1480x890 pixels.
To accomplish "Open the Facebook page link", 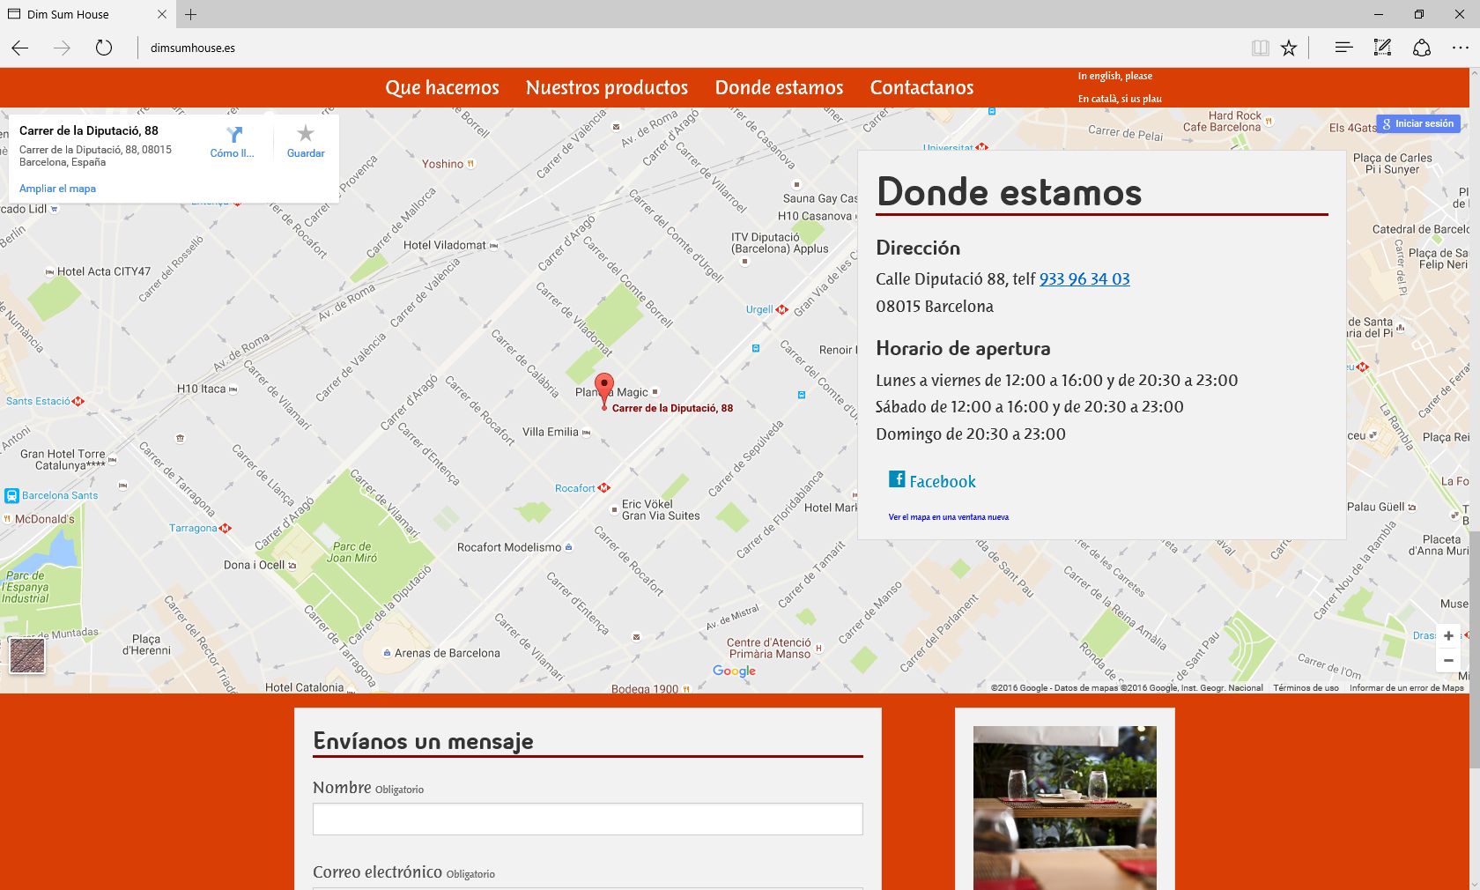I will [x=932, y=480].
